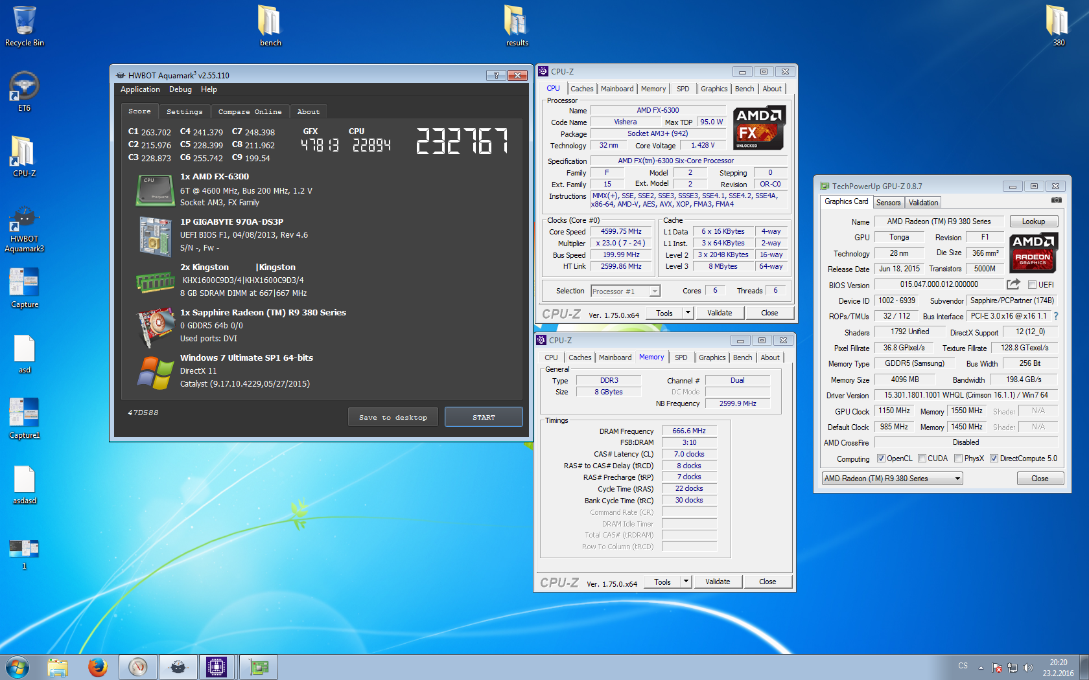Toggle the DirectCompute 5.0 checkbox
This screenshot has height=680, width=1089.
click(994, 459)
